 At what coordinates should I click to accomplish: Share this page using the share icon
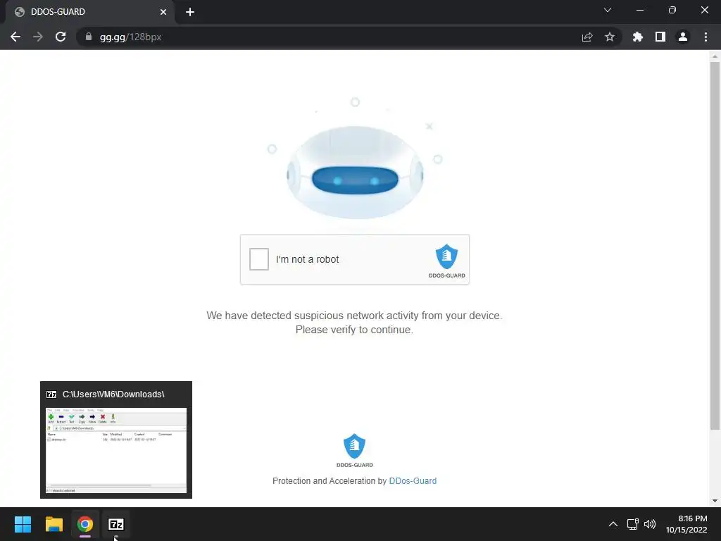tap(587, 37)
